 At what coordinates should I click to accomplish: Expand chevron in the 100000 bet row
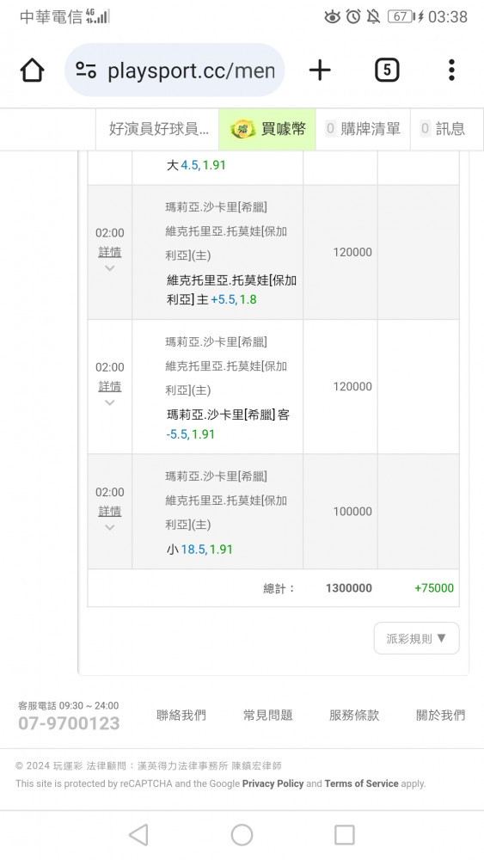coord(110,528)
